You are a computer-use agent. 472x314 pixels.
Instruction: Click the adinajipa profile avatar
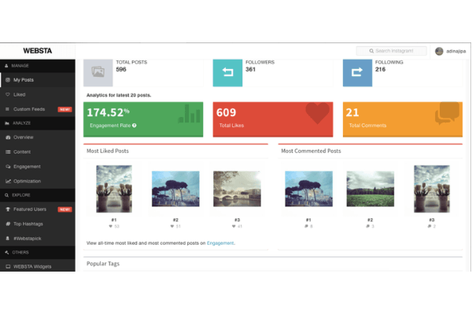click(439, 51)
